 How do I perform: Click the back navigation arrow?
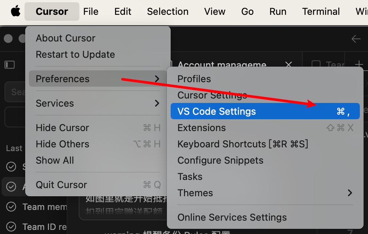356,39
